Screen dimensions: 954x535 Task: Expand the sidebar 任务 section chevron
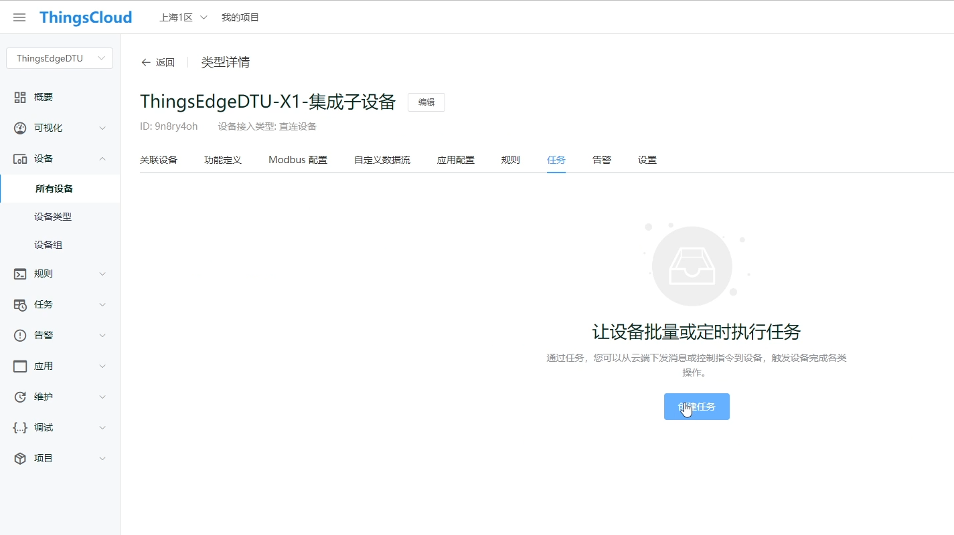click(x=102, y=304)
